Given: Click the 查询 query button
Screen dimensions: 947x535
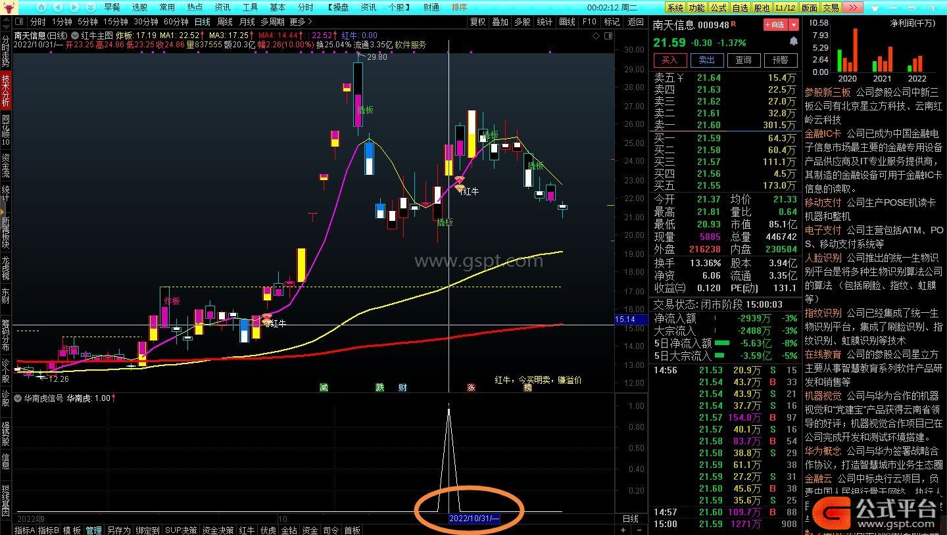Looking at the screenshot, I should [x=744, y=60].
